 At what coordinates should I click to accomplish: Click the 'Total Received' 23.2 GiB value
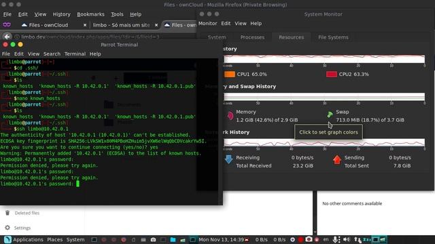(x=303, y=165)
